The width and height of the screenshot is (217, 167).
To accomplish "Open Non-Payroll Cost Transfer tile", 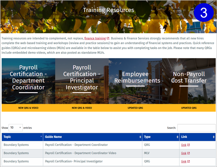I will [x=189, y=81].
